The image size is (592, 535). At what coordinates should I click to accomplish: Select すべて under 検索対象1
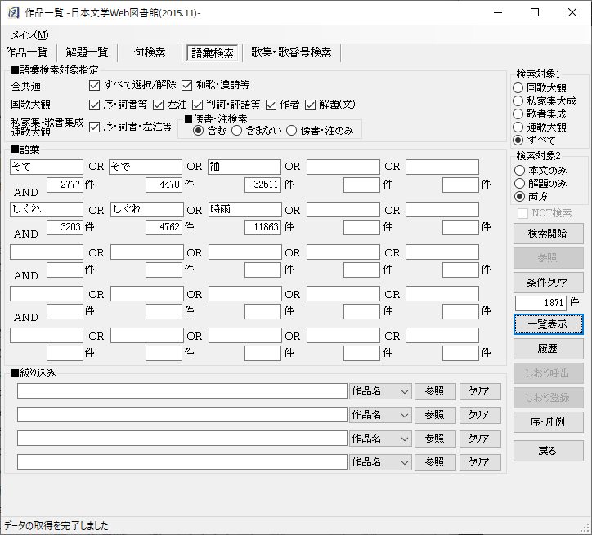pos(518,140)
